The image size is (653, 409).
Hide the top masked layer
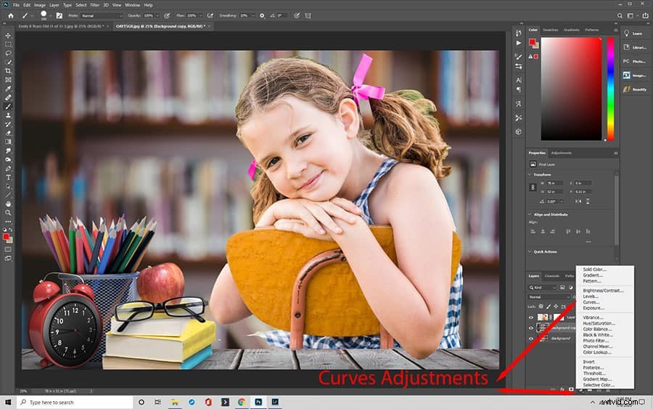pos(530,317)
